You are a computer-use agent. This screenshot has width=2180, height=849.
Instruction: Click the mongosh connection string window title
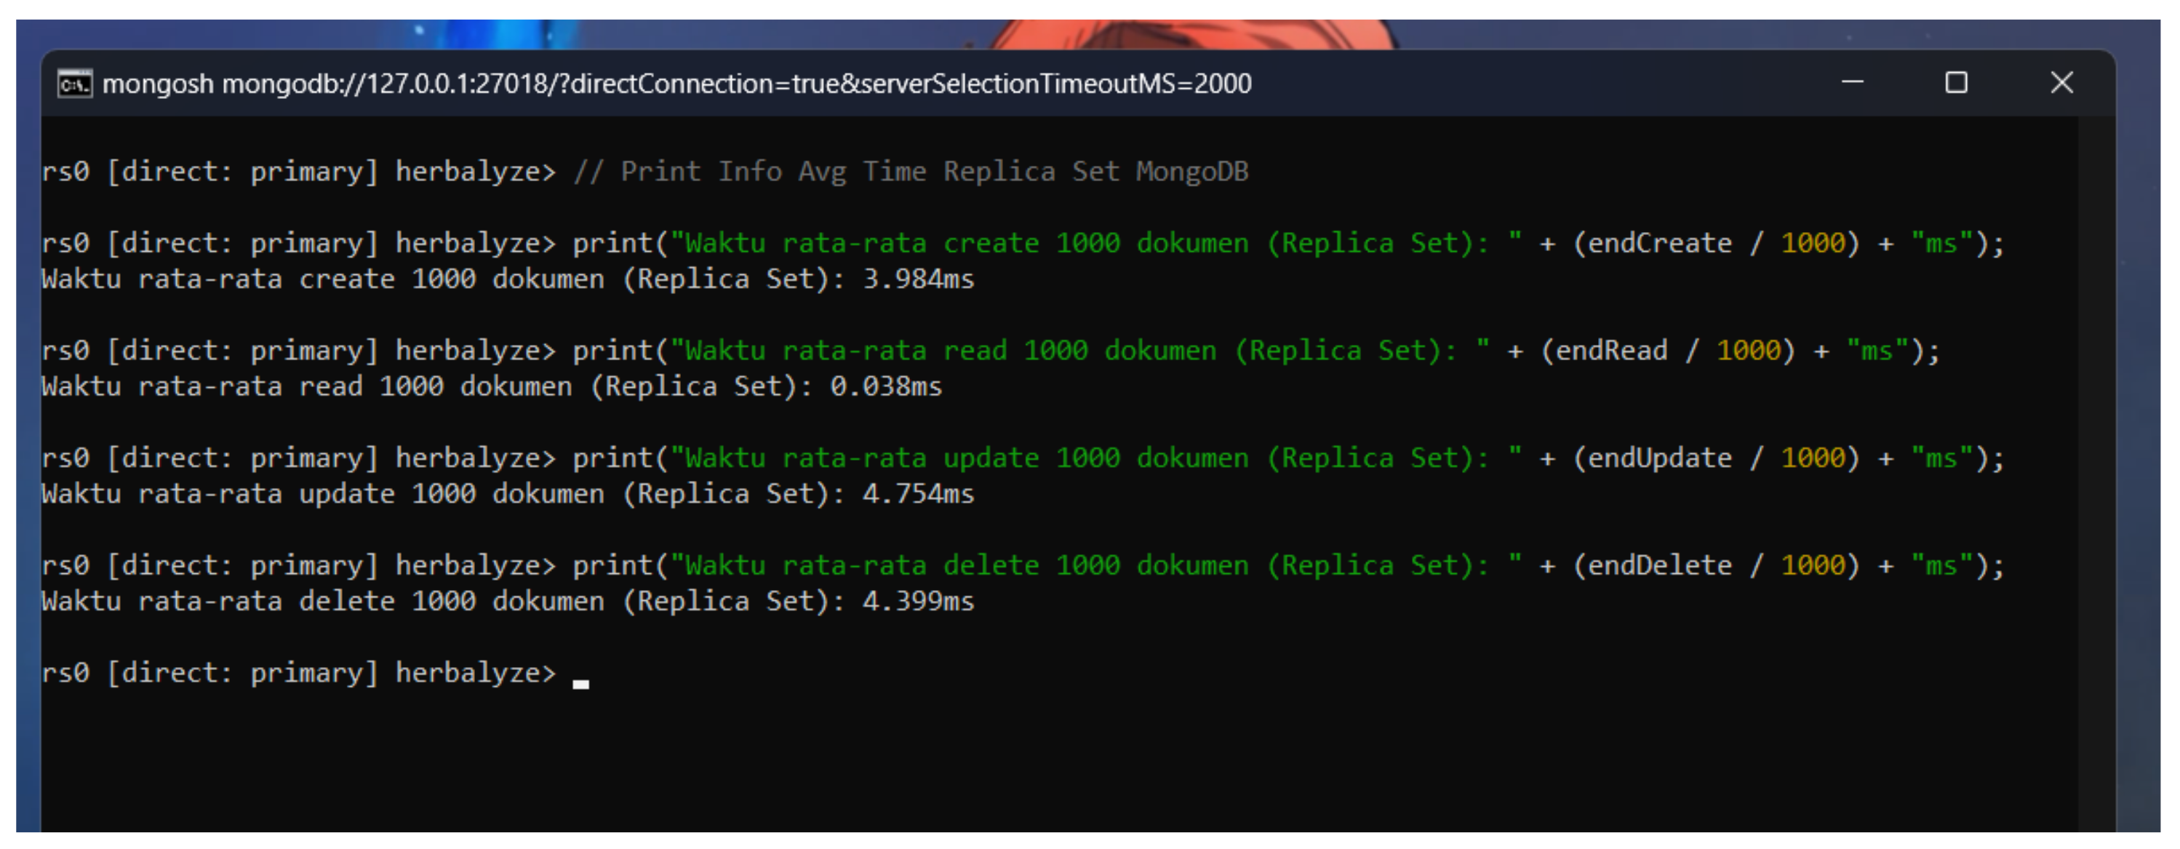[676, 84]
